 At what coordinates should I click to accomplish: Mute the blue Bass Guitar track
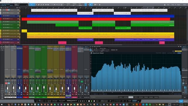click(4, 16)
